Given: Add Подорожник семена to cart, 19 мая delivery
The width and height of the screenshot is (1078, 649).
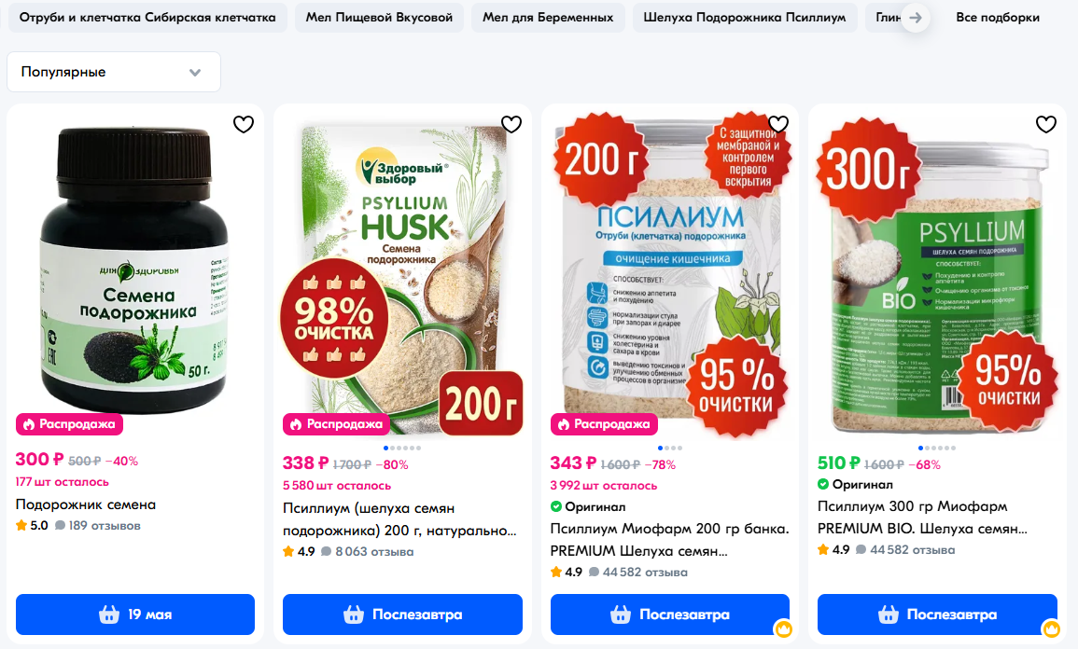Looking at the screenshot, I should (135, 614).
